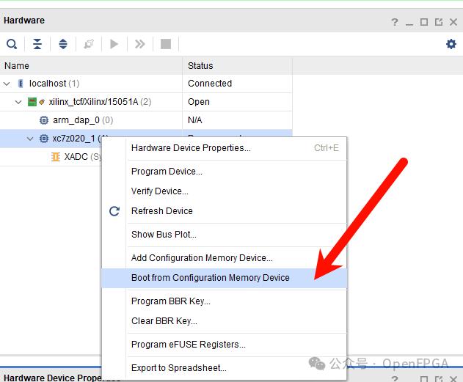Choose Add Configuration Memory Device option

[x=202, y=258]
